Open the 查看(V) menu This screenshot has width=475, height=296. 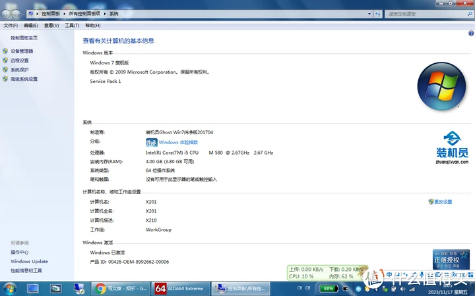tap(51, 26)
